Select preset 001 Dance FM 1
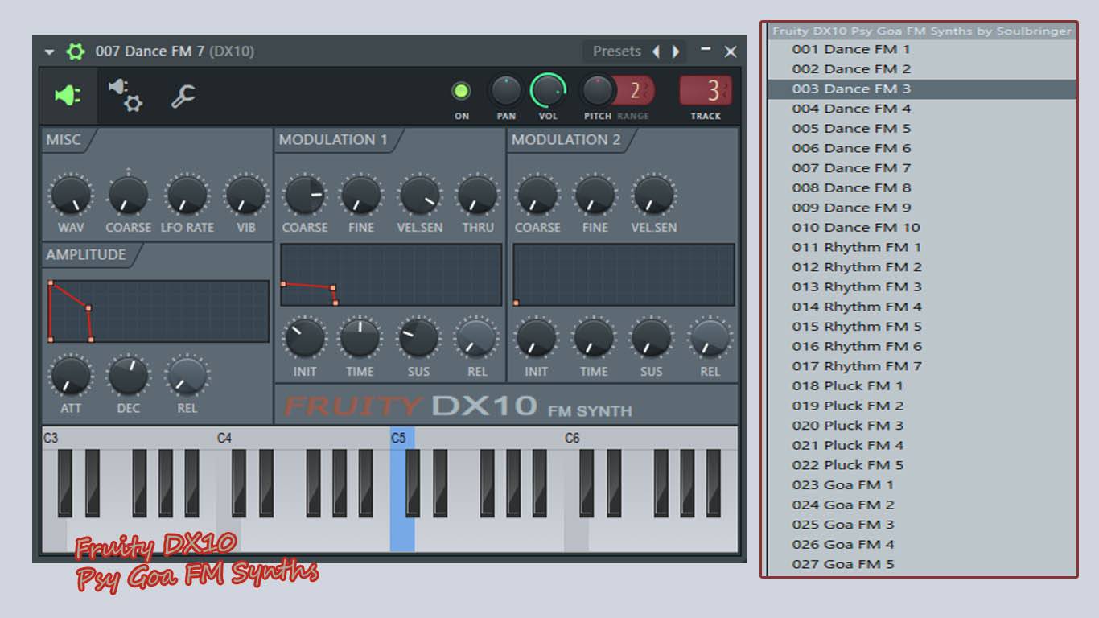 (x=922, y=49)
